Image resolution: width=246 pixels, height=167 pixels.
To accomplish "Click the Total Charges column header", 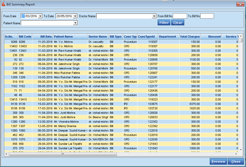I will [x=190, y=37].
